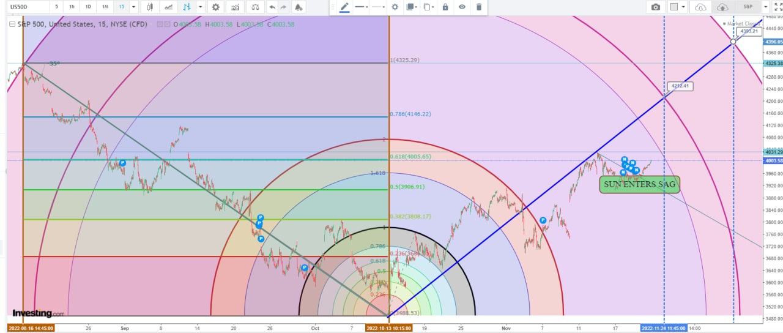Grab the floating drawing toolbar handle
Screen dimensions: 783x333
(333, 7)
